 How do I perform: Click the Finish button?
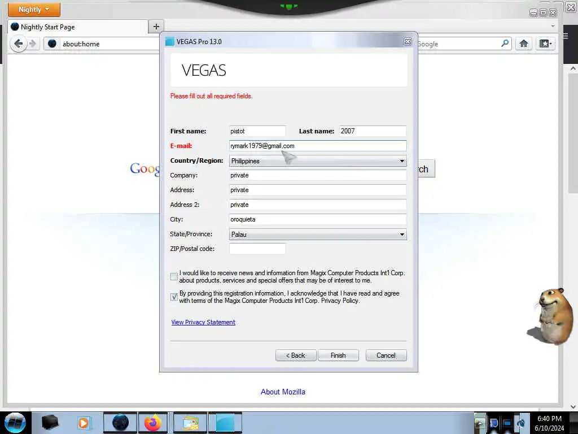[338, 355]
